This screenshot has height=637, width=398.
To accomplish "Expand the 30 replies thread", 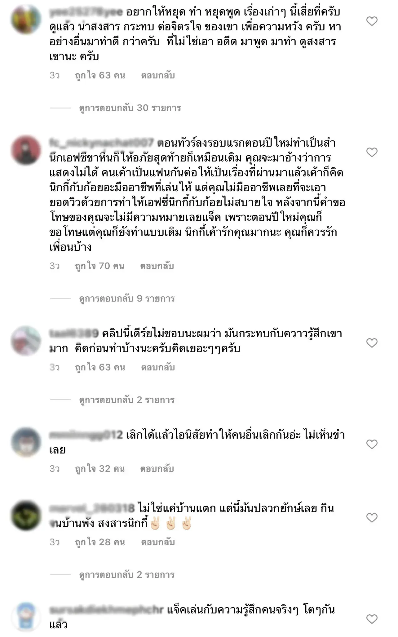I will click(130, 108).
